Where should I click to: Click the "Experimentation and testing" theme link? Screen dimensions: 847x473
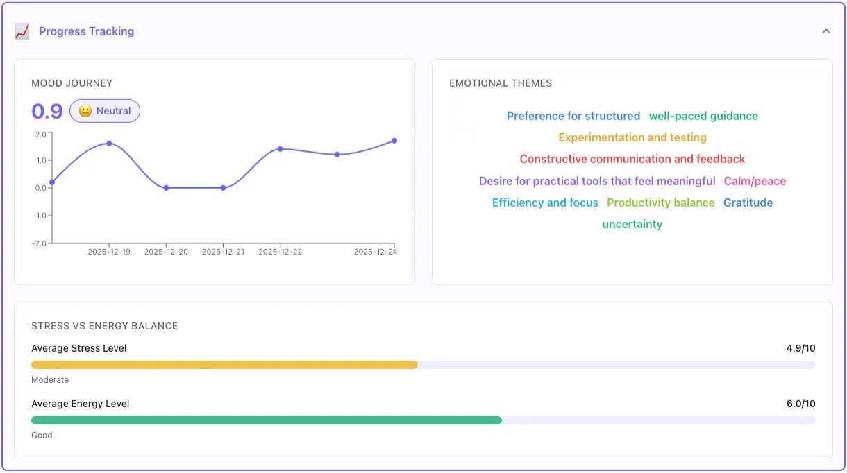coord(632,137)
